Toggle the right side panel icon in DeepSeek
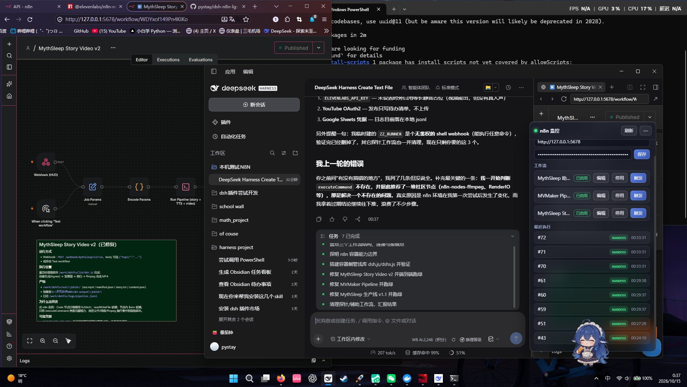 [x=655, y=87]
